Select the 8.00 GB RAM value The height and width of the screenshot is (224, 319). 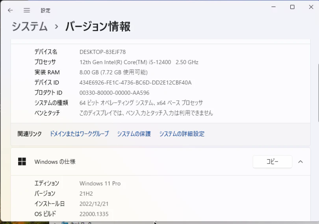[x=113, y=72]
